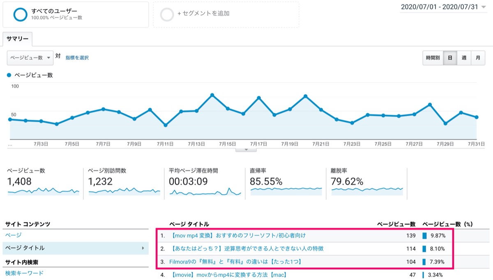The width and height of the screenshot is (493, 280).
Task: Click the chart data point peak near 7月14日
Action: click(x=212, y=95)
